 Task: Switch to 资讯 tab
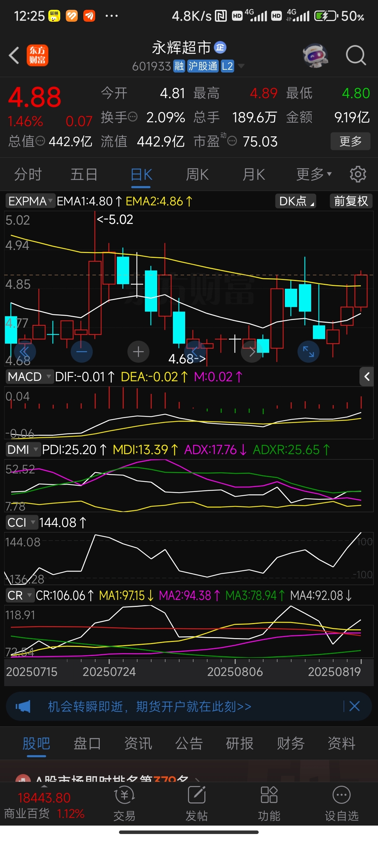[138, 743]
